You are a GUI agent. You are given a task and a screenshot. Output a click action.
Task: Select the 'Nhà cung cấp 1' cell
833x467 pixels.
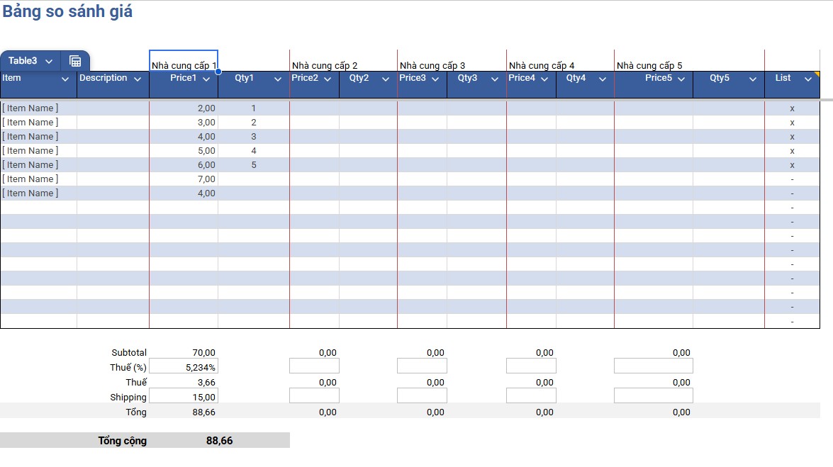pyautogui.click(x=184, y=61)
